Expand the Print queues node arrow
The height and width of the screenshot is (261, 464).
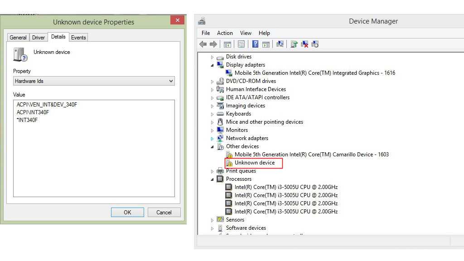212,171
